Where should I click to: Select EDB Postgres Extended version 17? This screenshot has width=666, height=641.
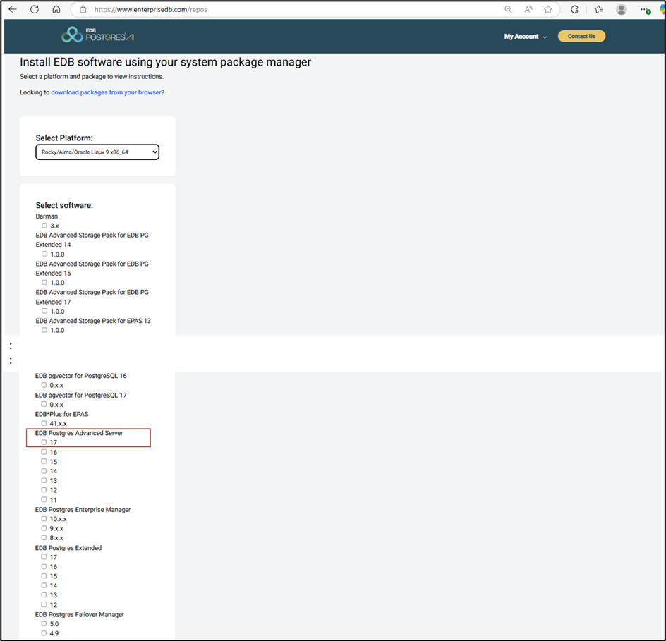44,557
